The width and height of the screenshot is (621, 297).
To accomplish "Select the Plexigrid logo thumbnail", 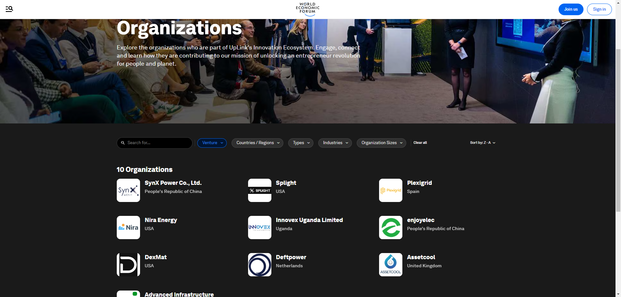I will coord(391,190).
